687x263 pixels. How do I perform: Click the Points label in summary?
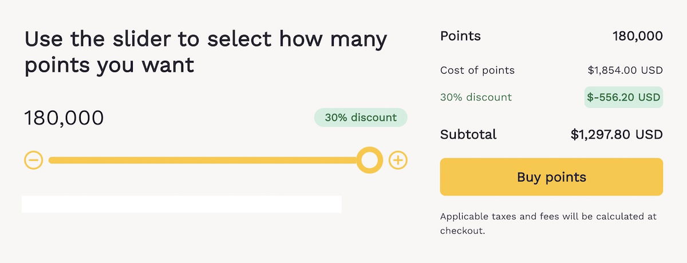pos(460,37)
